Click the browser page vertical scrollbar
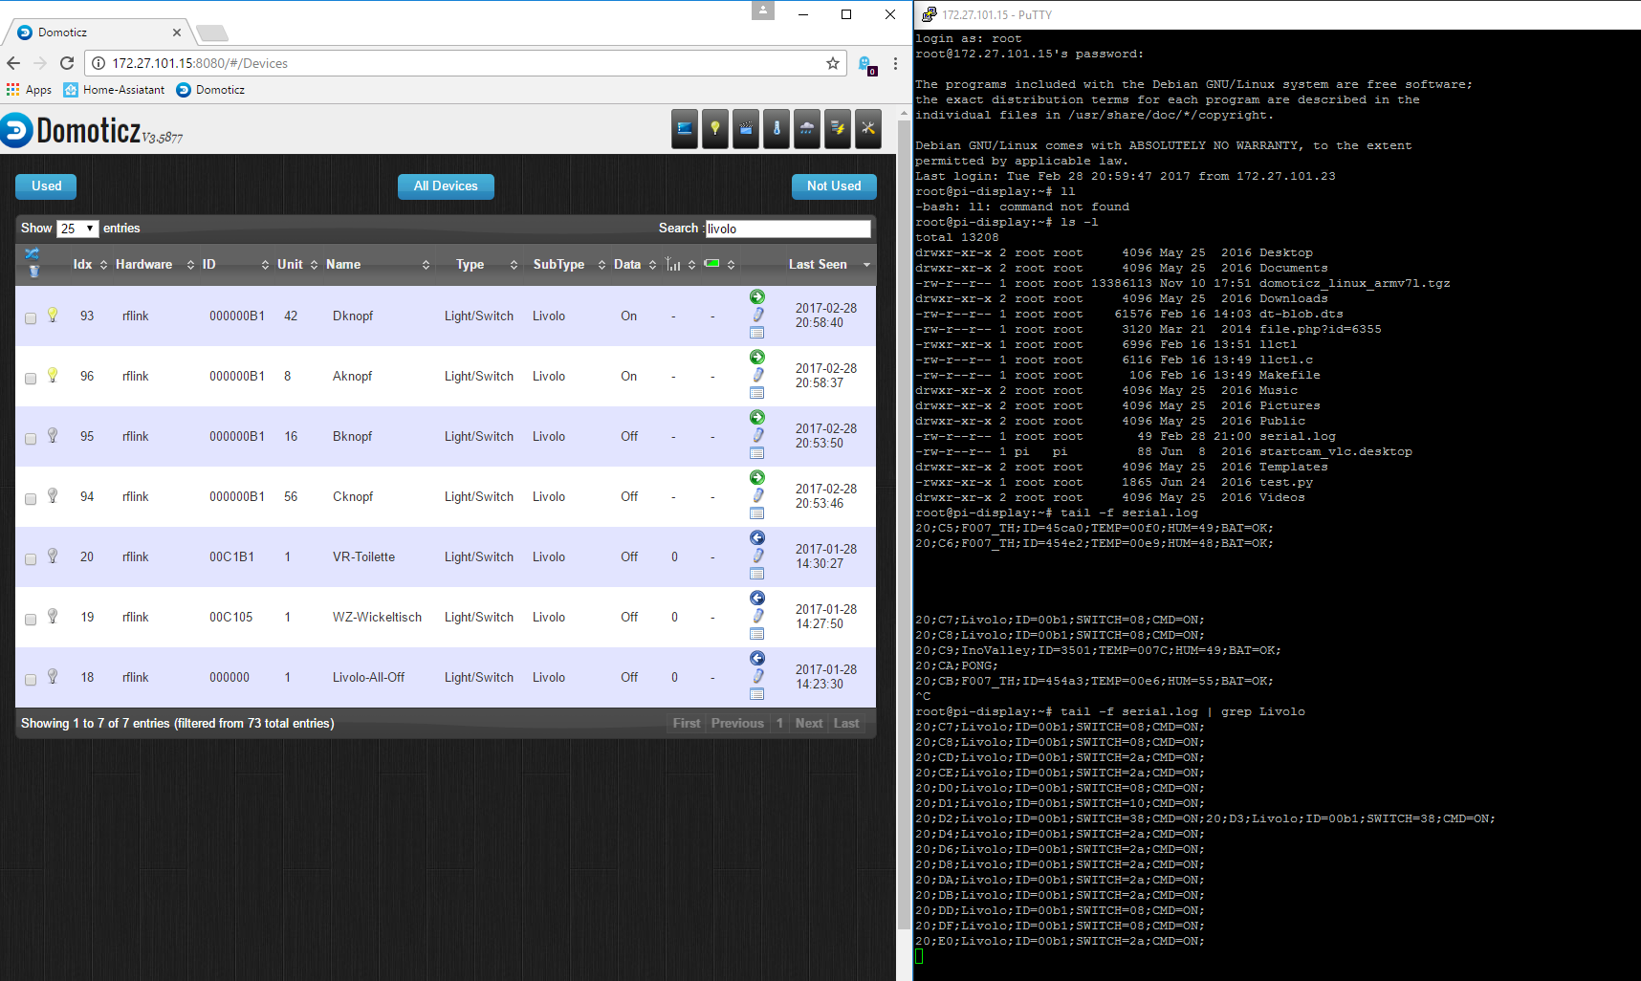This screenshot has width=1641, height=981. click(905, 526)
